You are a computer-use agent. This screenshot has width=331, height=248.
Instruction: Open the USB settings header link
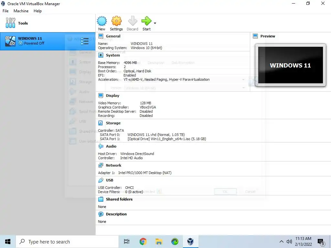tap(110, 180)
